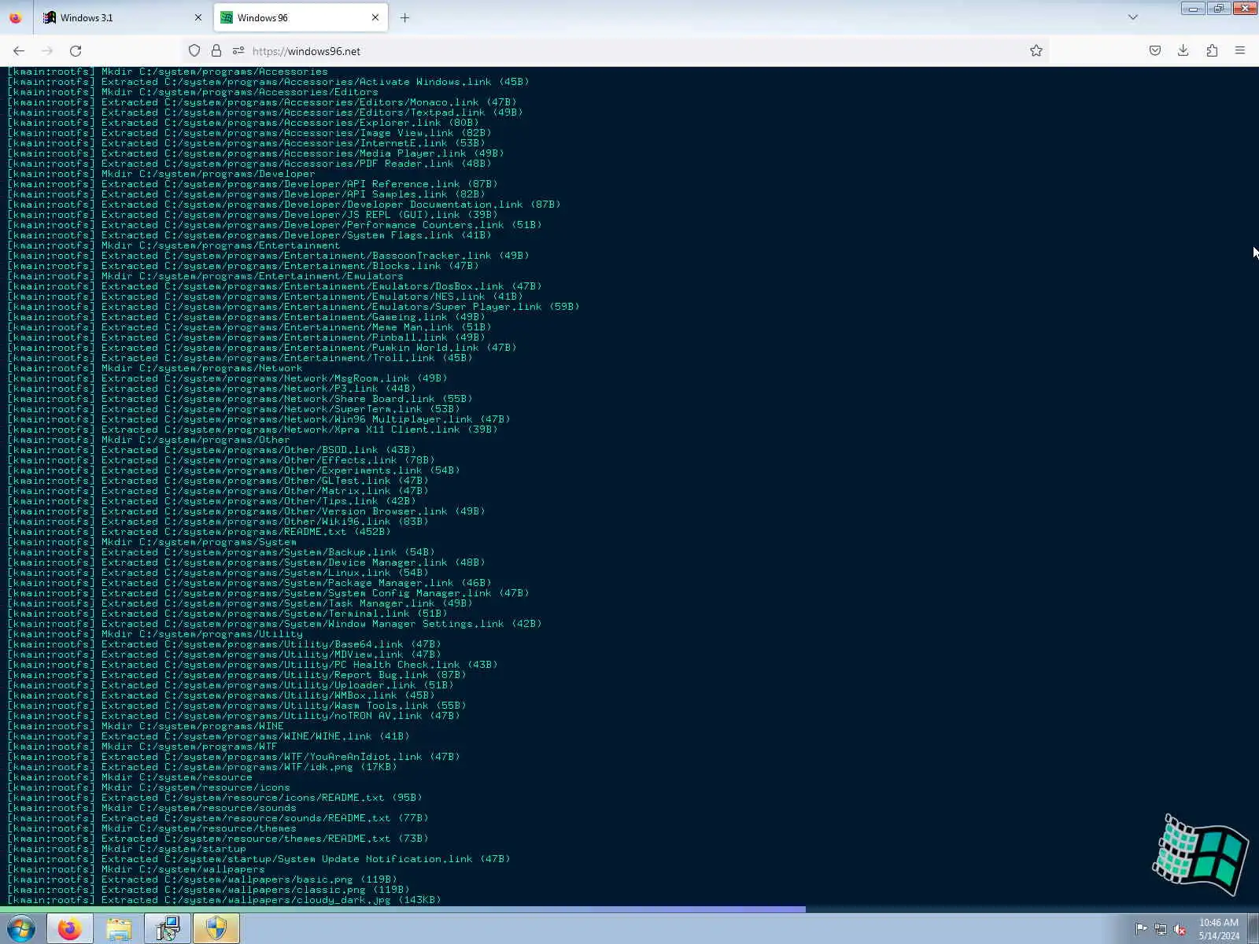Open the Firefox downloads panel
1259x944 pixels.
point(1183,51)
